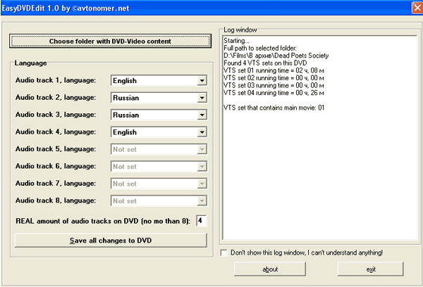Click log line 'VTS set 04 running time'
The image size is (423, 287).
[x=274, y=93]
